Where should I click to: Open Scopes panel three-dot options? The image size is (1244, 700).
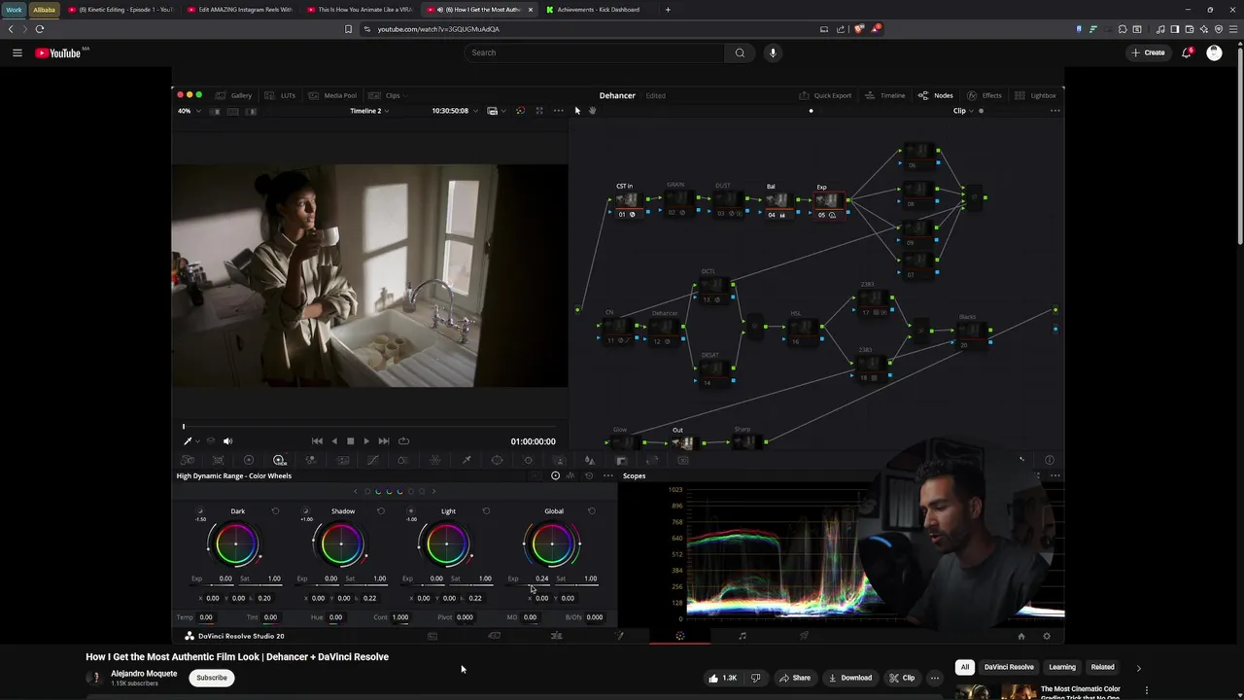pos(1054,475)
